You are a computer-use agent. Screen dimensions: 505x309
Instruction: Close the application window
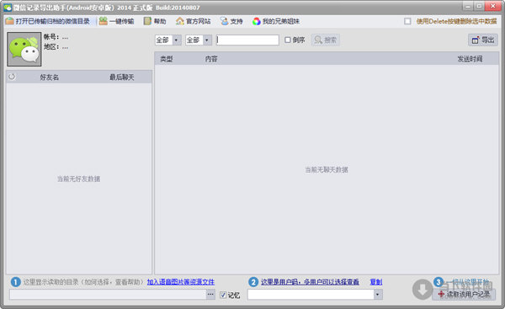pyautogui.click(x=492, y=6)
